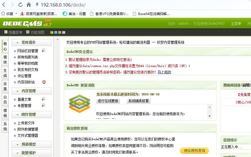Viewport: 251px width, 157px height.
Task: Select the tan theme color swatch
Action: coord(60,33)
